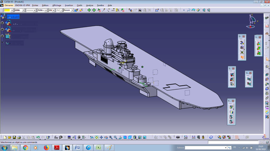Open the transparency percentage dropdown
This screenshot has height=151, width=270.
(23, 10)
